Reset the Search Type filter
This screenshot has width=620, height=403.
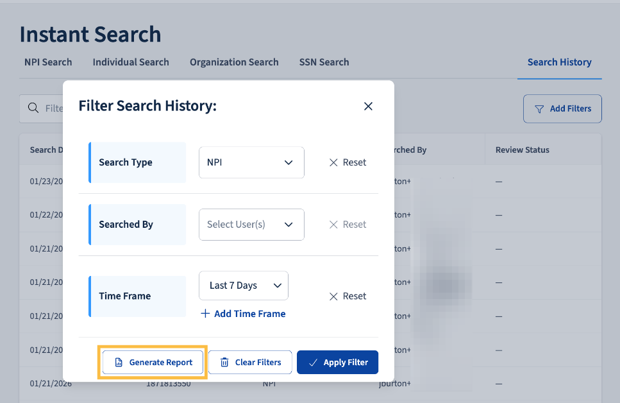click(x=348, y=162)
